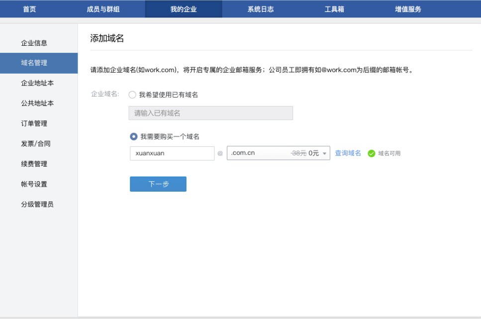Click the xuanxuan domain name input field

[172, 153]
